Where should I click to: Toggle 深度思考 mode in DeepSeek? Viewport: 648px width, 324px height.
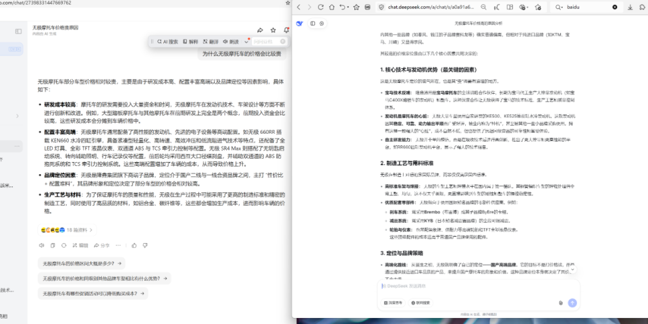[x=392, y=303]
